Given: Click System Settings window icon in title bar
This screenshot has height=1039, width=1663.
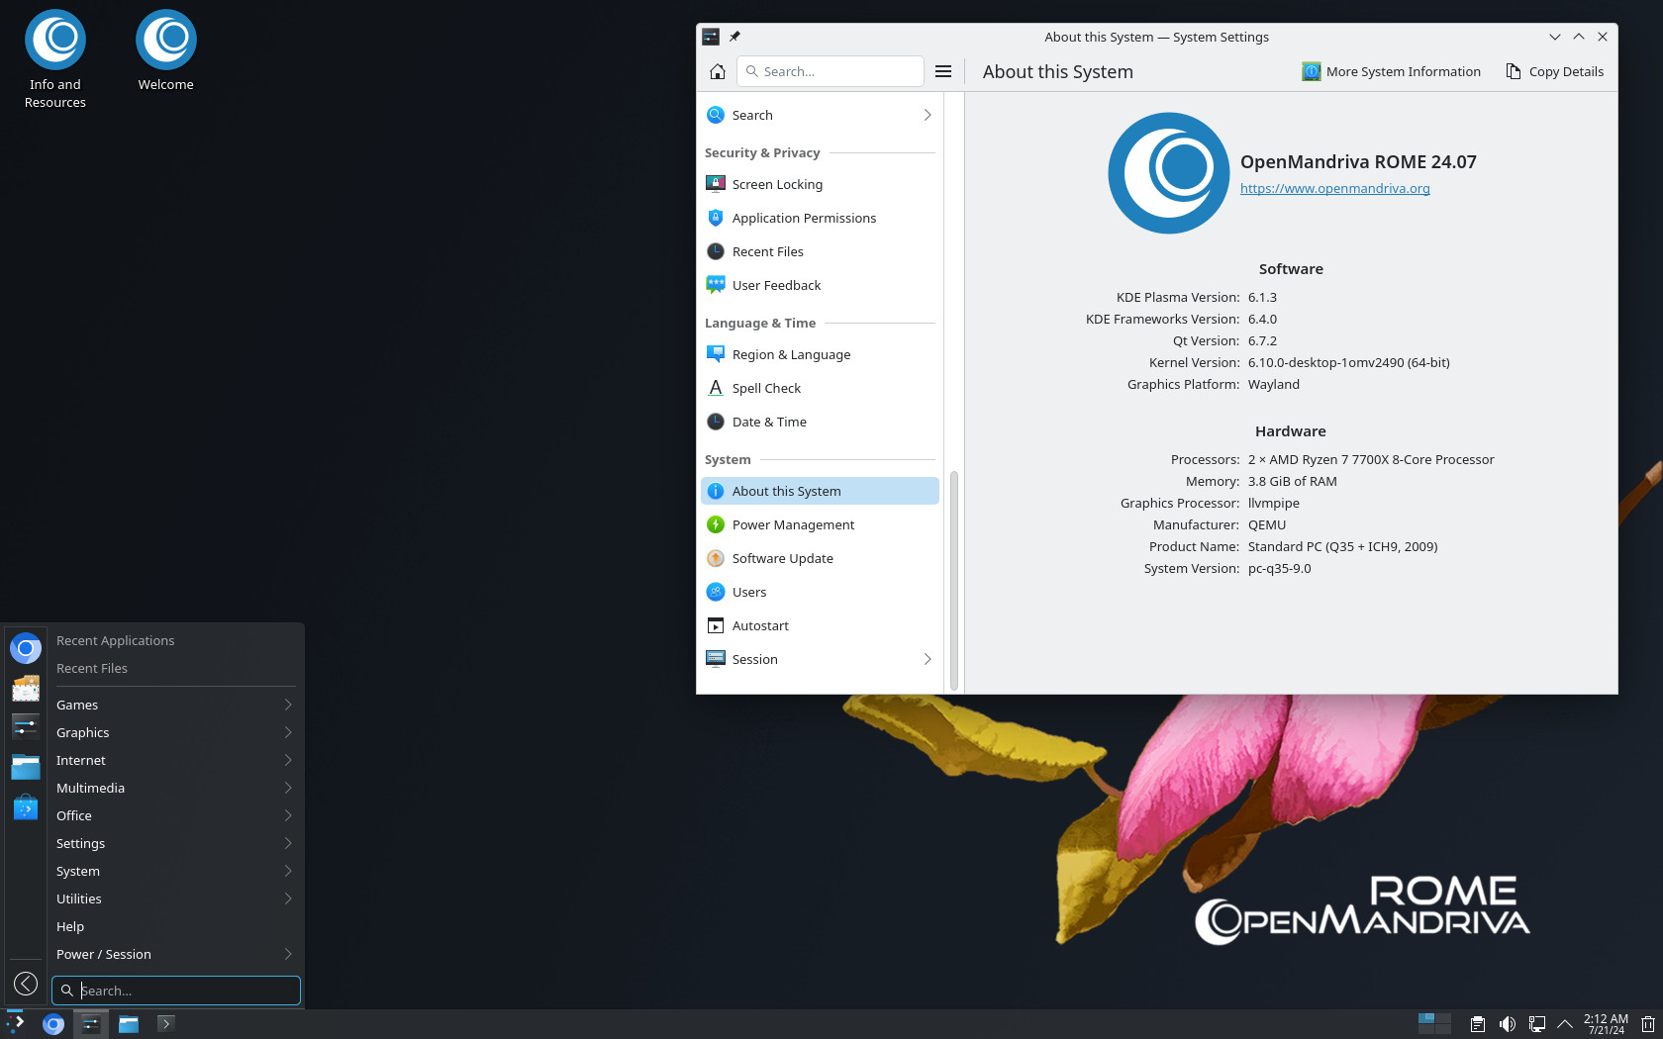Looking at the screenshot, I should pos(711,37).
